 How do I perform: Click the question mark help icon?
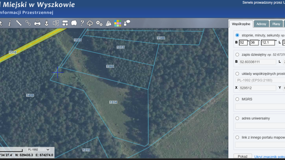82,23
